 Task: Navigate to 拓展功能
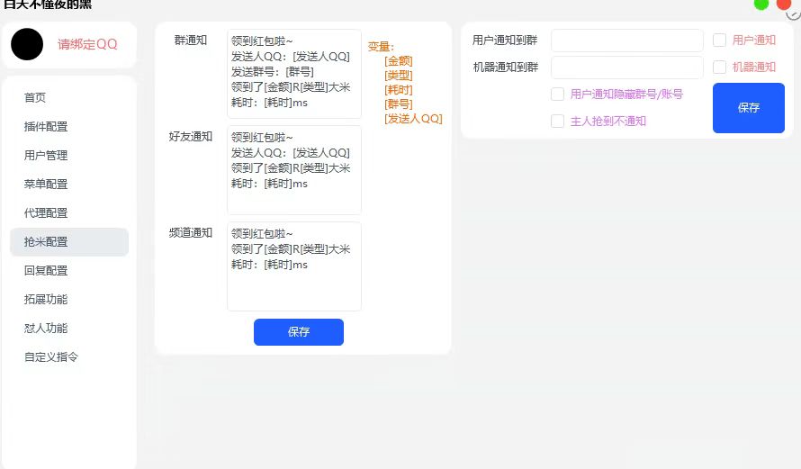(x=46, y=300)
